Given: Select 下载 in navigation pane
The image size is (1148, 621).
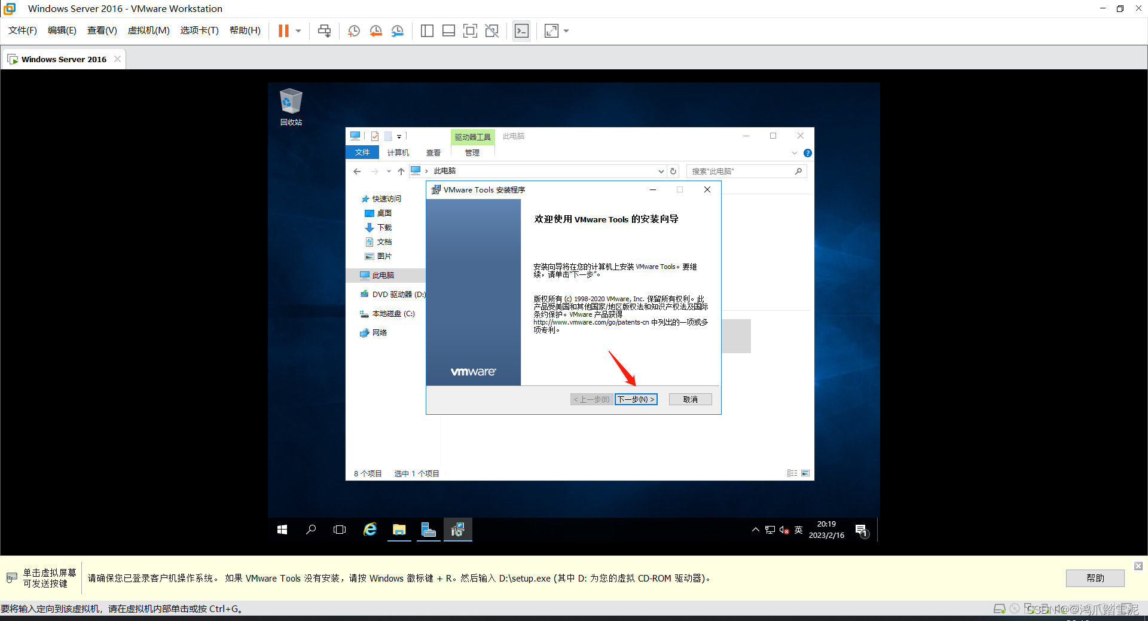Looking at the screenshot, I should point(378,228).
